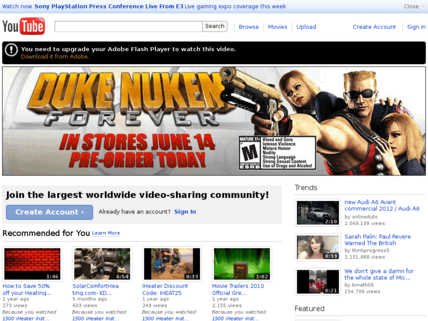428x321 pixels.
Task: Click the Featured section heading
Action: tap(310, 309)
